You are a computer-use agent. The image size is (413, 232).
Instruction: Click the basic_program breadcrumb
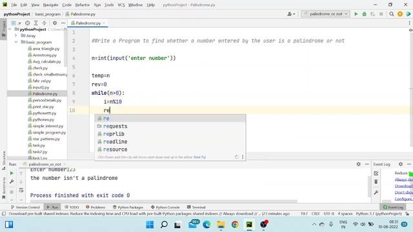48,14
